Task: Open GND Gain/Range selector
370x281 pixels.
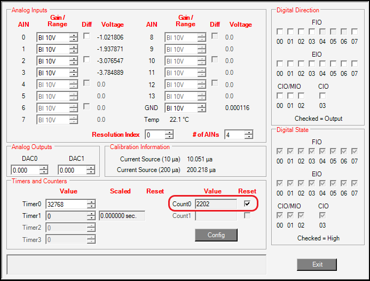Action: [185, 108]
